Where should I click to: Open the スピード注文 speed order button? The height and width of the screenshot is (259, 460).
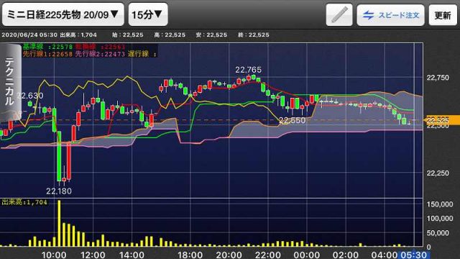click(x=390, y=15)
